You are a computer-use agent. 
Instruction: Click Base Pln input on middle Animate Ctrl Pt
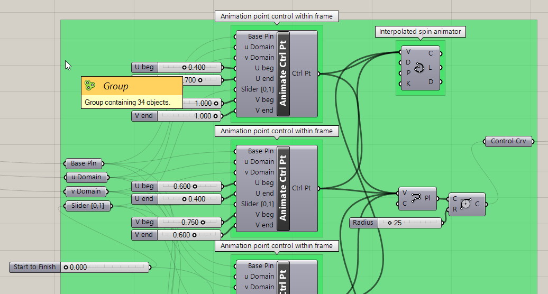point(260,151)
